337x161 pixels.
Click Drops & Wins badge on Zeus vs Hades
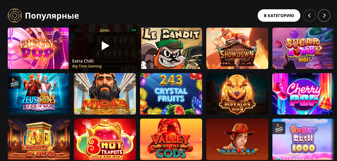(14, 82)
